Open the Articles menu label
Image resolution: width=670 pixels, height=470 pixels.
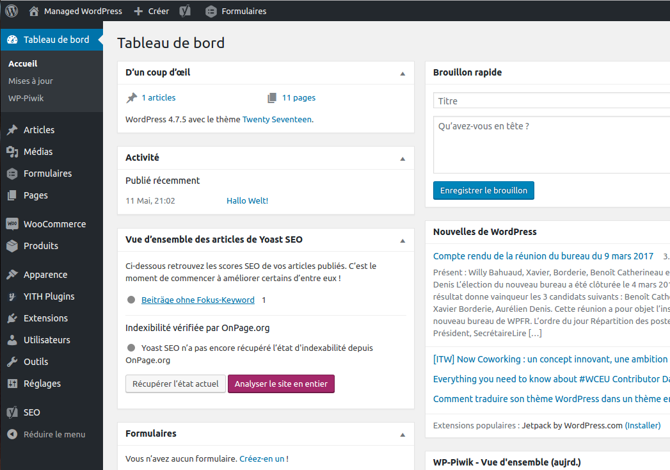(39, 130)
